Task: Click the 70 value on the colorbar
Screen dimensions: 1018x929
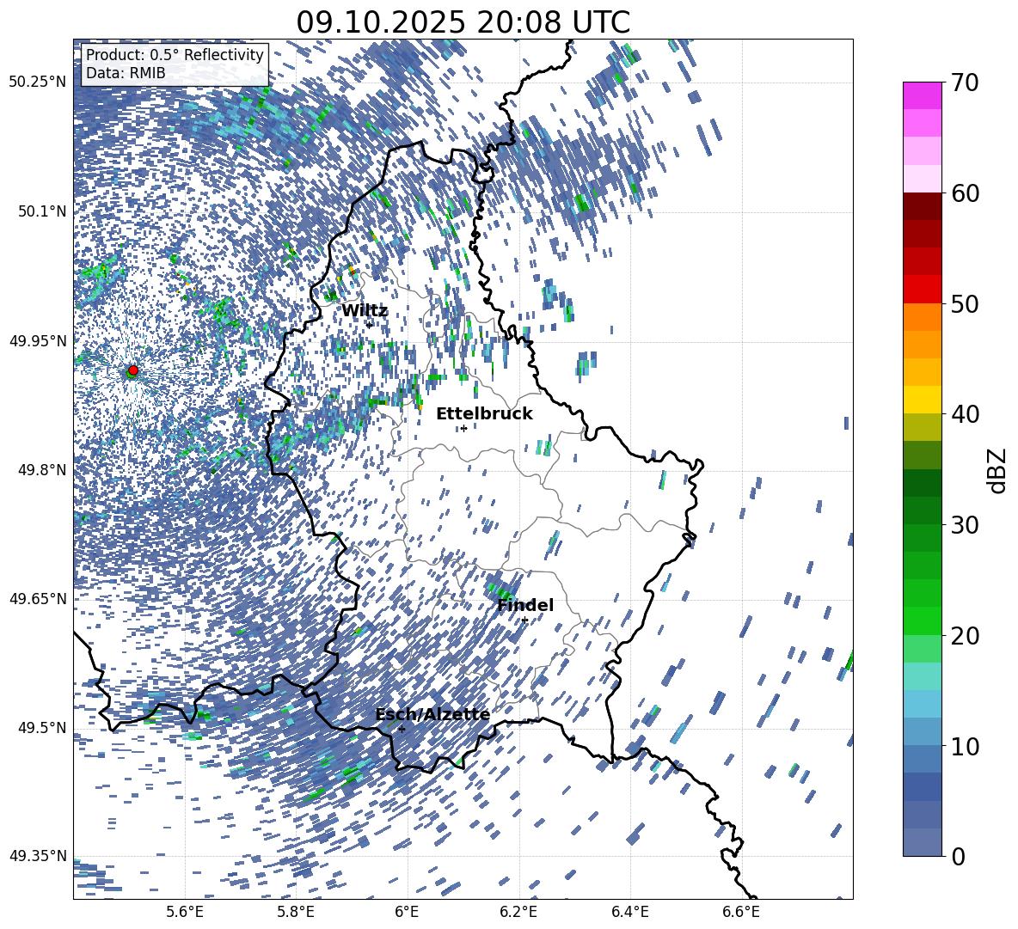Action: [965, 83]
